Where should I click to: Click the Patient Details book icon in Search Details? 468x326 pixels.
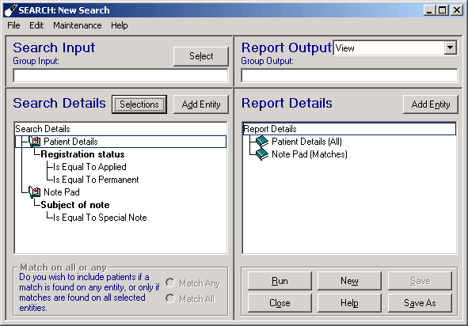click(35, 142)
